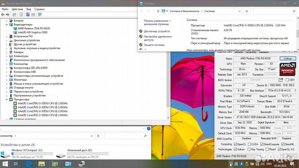Viewport: 299px width, 168px height.
Task: Toggle the OpenGL 4.6 checkbox
Action: [x=279, y=149]
